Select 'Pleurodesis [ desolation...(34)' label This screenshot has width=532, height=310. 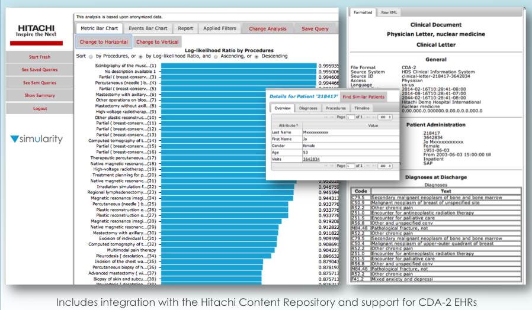126,256
